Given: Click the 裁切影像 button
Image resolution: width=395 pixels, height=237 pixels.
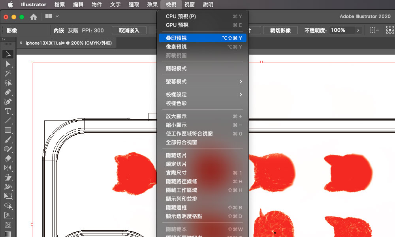Looking at the screenshot, I should 280,30.
